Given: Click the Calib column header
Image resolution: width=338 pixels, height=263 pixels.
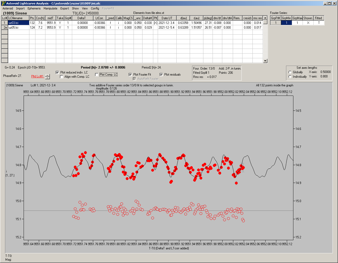Looking at the screenshot, I should 119,18.
